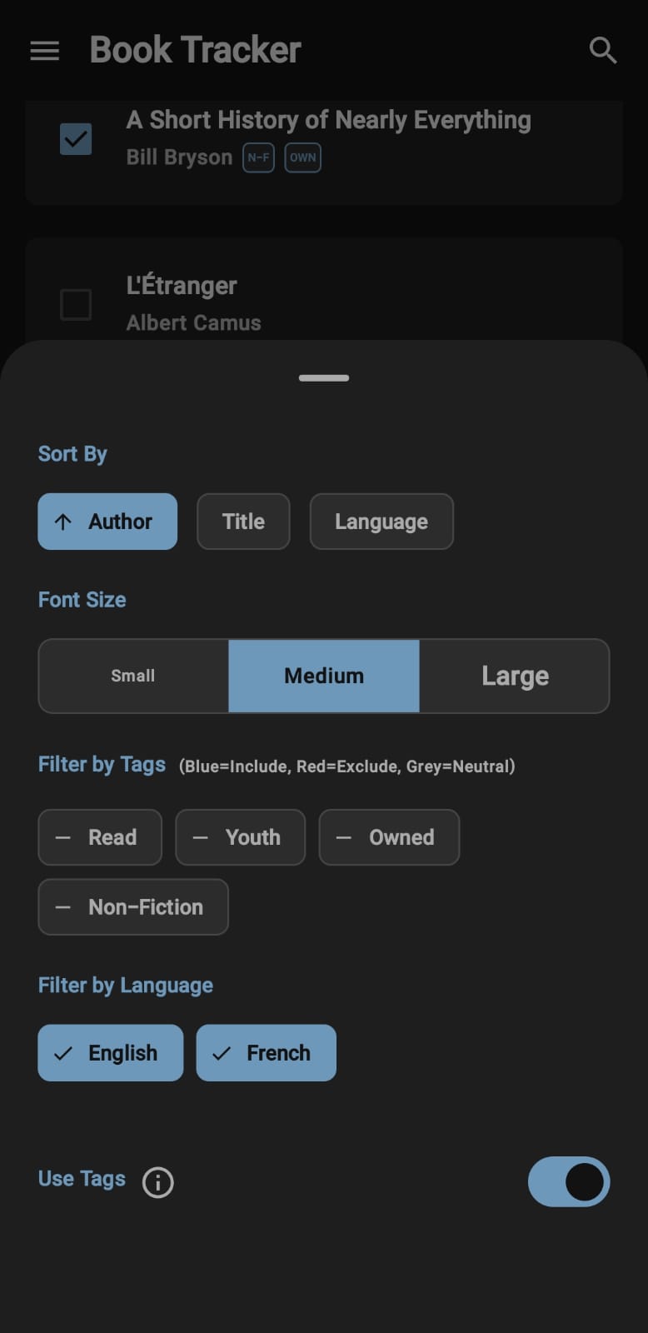Sort the list by Language
Viewport: 648px width, 1333px height.
pyautogui.click(x=381, y=522)
